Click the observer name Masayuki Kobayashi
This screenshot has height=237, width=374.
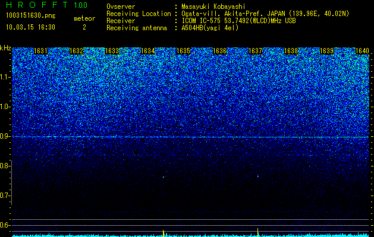[213, 7]
